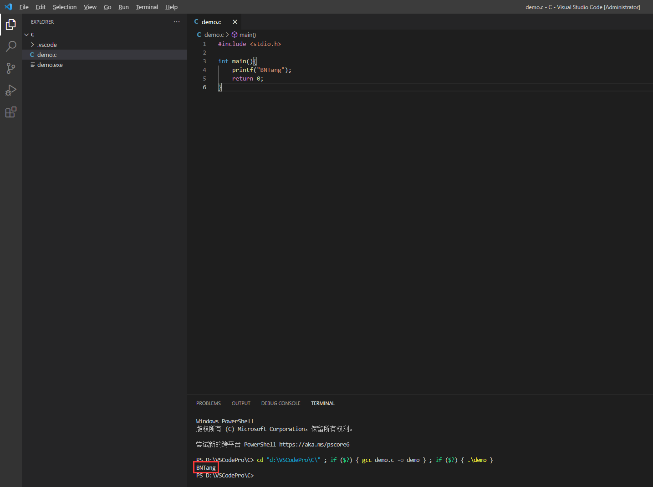The image size is (653, 487).
Task: Select demo.exe in the Explorer tree
Action: click(x=104, y=65)
